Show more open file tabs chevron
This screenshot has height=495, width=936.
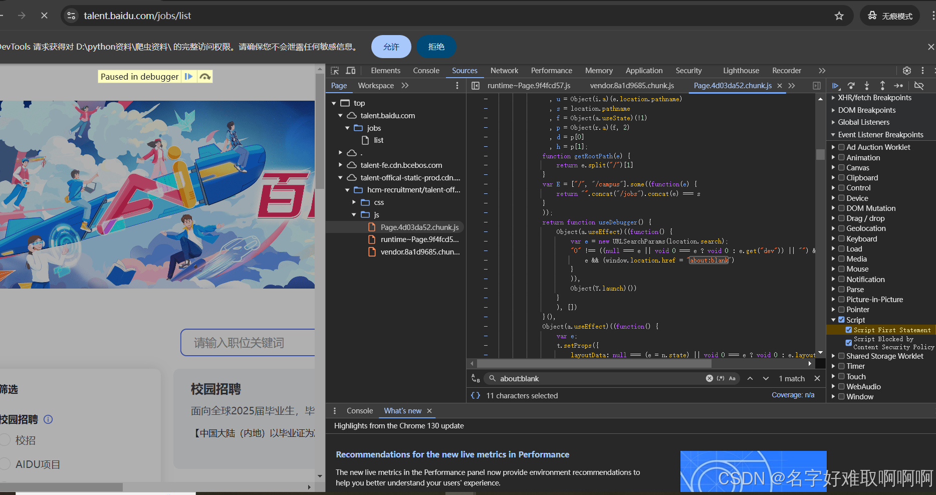[x=792, y=86]
